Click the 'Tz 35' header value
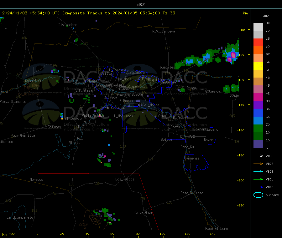The image size is (282, 238). (x=169, y=13)
